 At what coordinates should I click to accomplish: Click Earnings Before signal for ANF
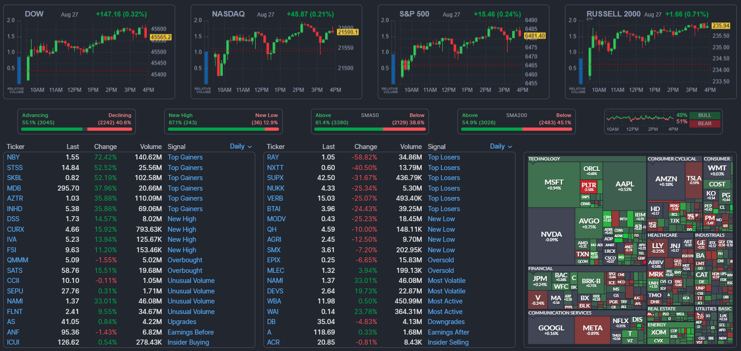190,332
